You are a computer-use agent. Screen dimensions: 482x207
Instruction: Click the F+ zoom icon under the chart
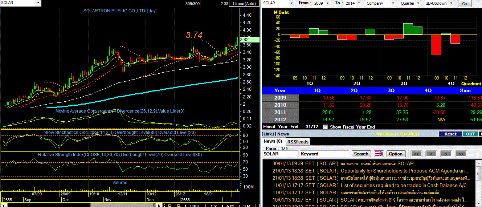[x=170, y=205]
